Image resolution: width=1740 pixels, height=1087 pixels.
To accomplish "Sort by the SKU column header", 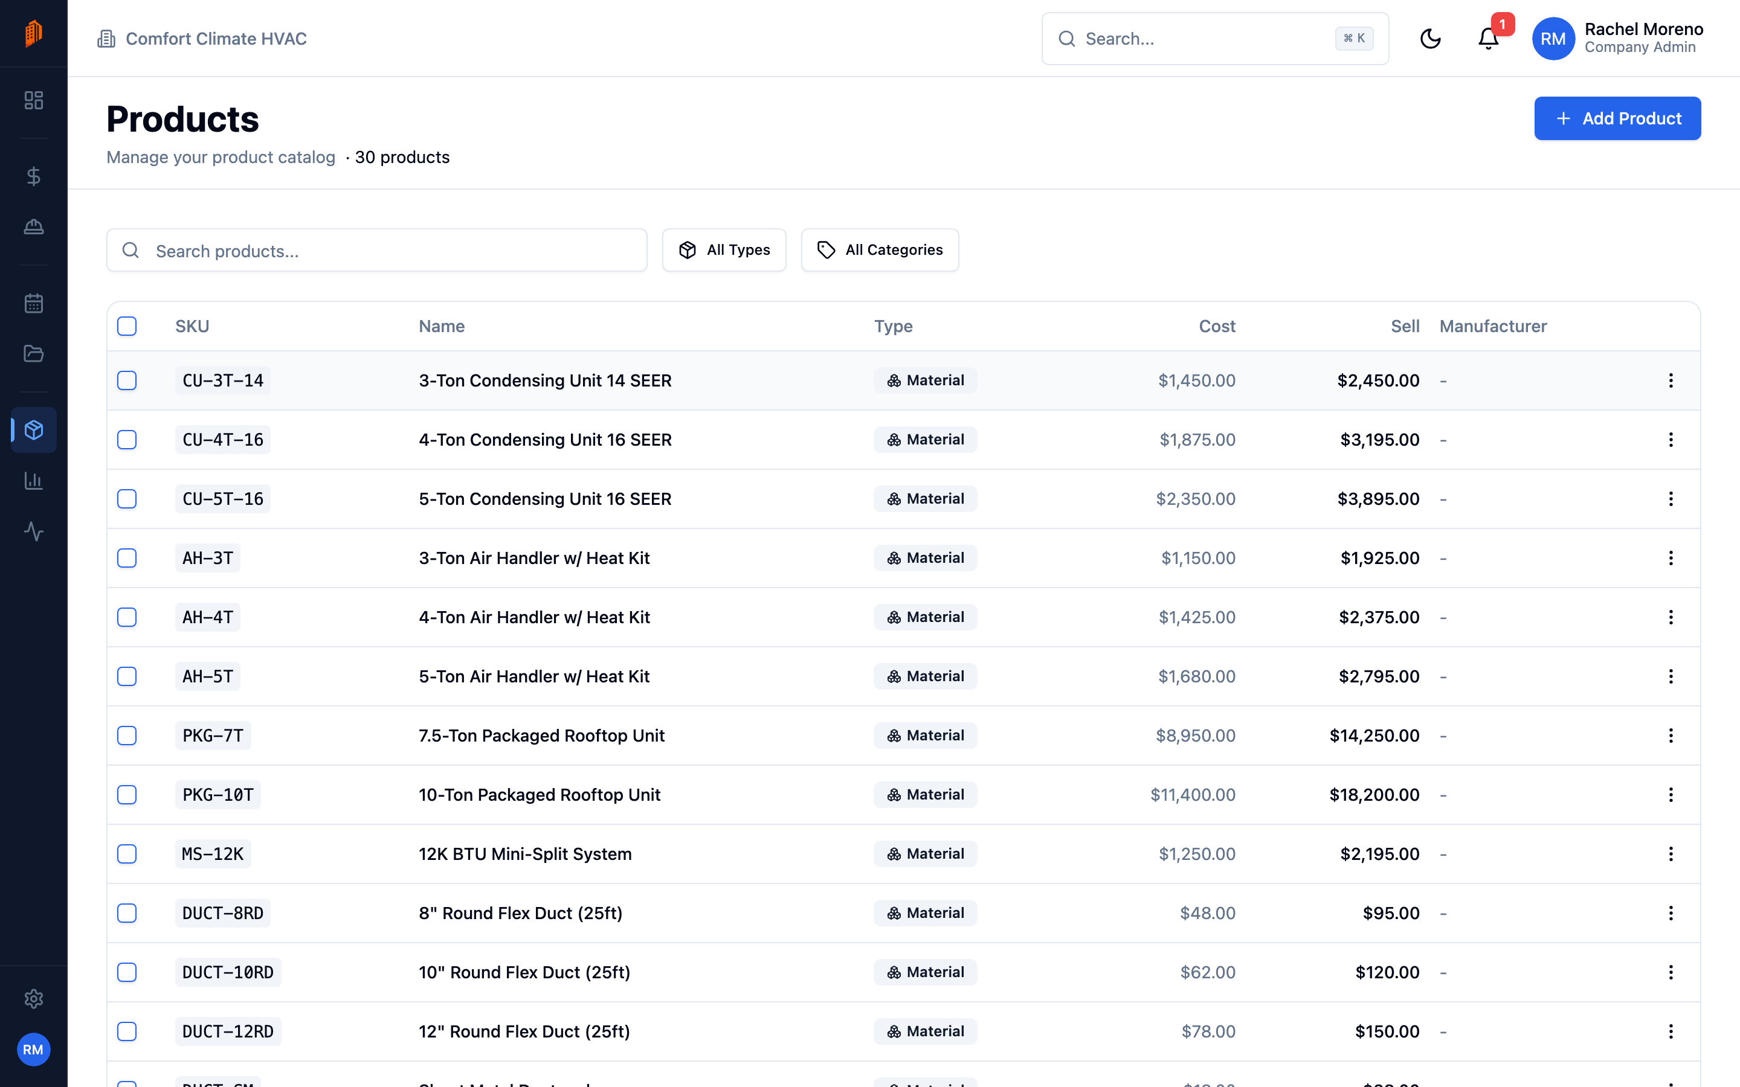I will coord(192,326).
